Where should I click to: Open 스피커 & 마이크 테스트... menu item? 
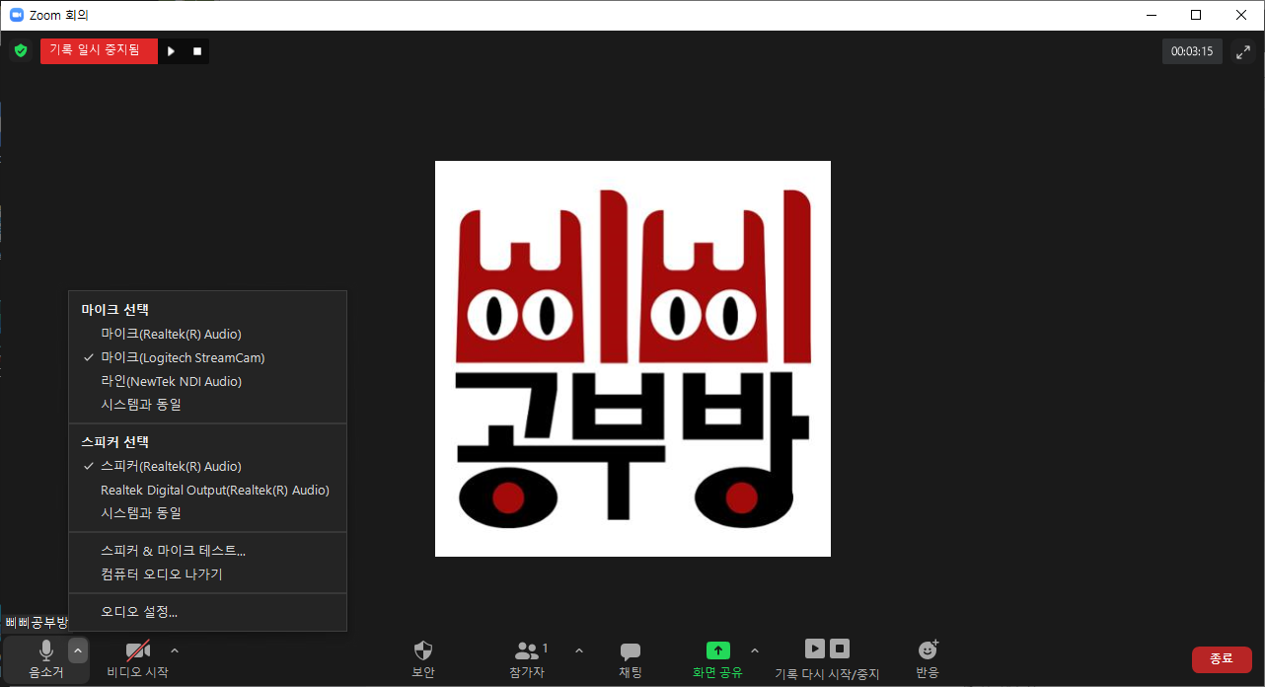pos(207,551)
